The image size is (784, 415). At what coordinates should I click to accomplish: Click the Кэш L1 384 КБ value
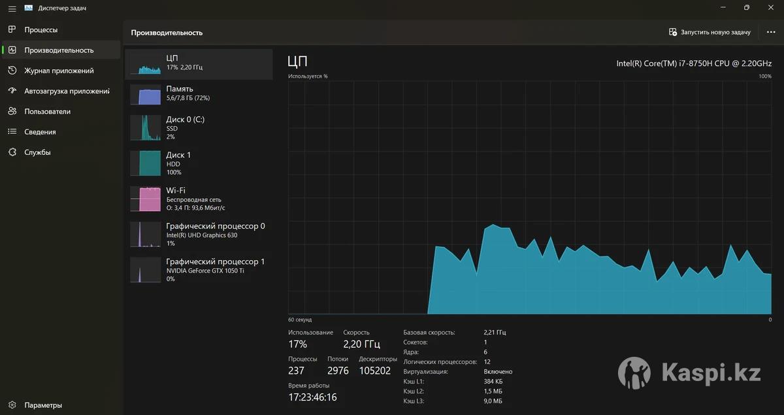point(493,382)
